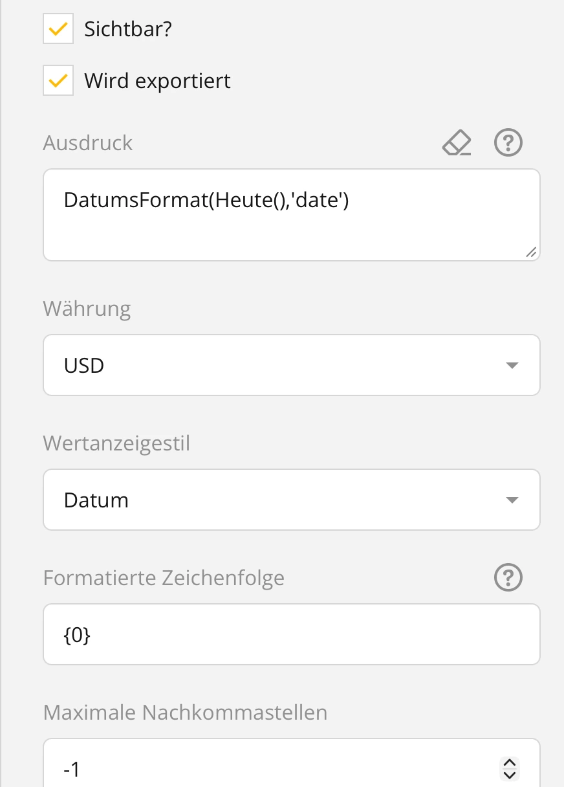Click the Wird exportiert label text
The width and height of the screenshot is (564, 787).
157,81
